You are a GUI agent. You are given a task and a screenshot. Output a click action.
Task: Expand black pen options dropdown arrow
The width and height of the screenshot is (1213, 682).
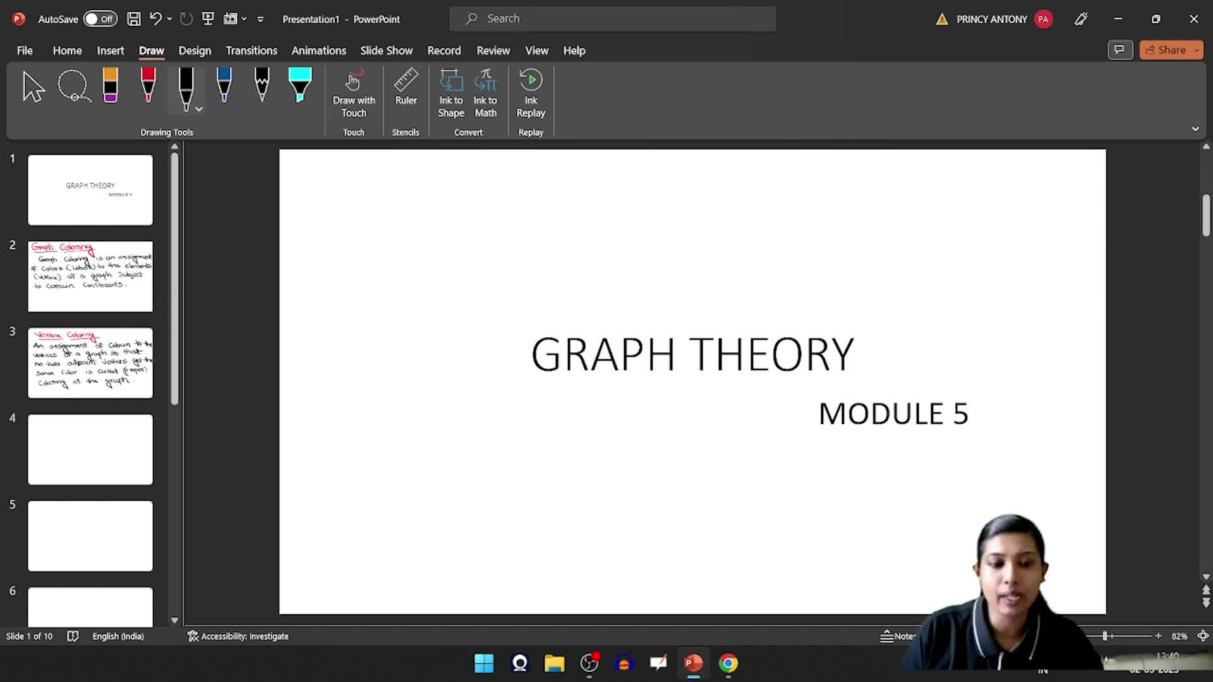(199, 109)
